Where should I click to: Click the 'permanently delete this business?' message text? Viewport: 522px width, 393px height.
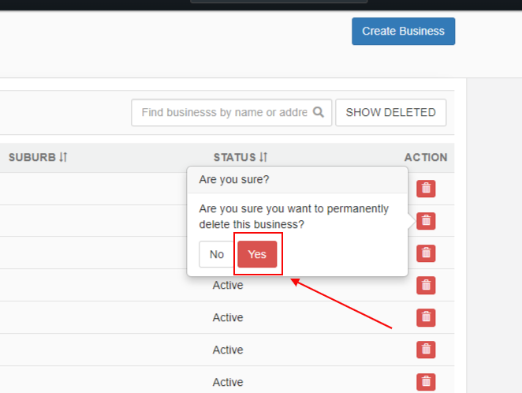[x=293, y=216]
